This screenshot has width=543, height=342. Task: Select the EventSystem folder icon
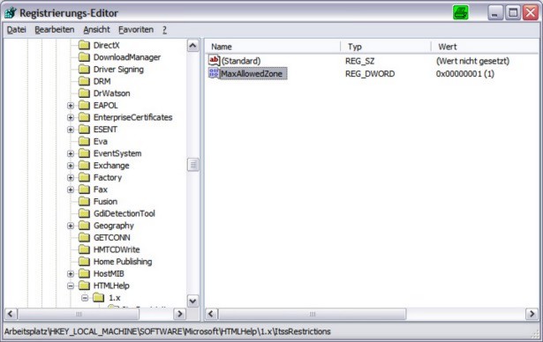point(84,153)
